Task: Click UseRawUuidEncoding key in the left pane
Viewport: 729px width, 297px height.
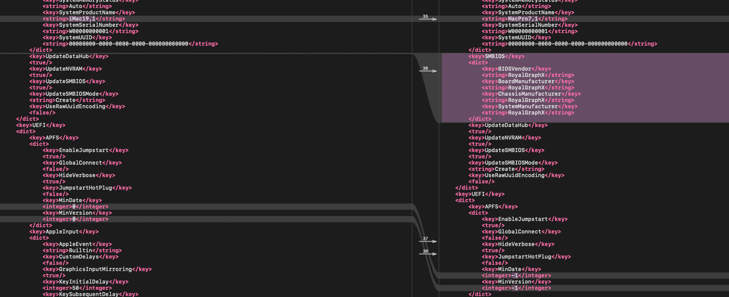Action: point(77,106)
